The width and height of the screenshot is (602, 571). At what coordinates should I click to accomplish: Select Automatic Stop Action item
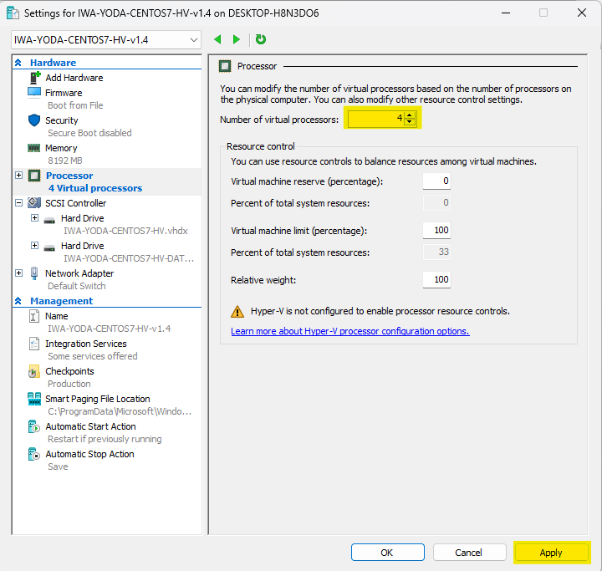[89, 454]
